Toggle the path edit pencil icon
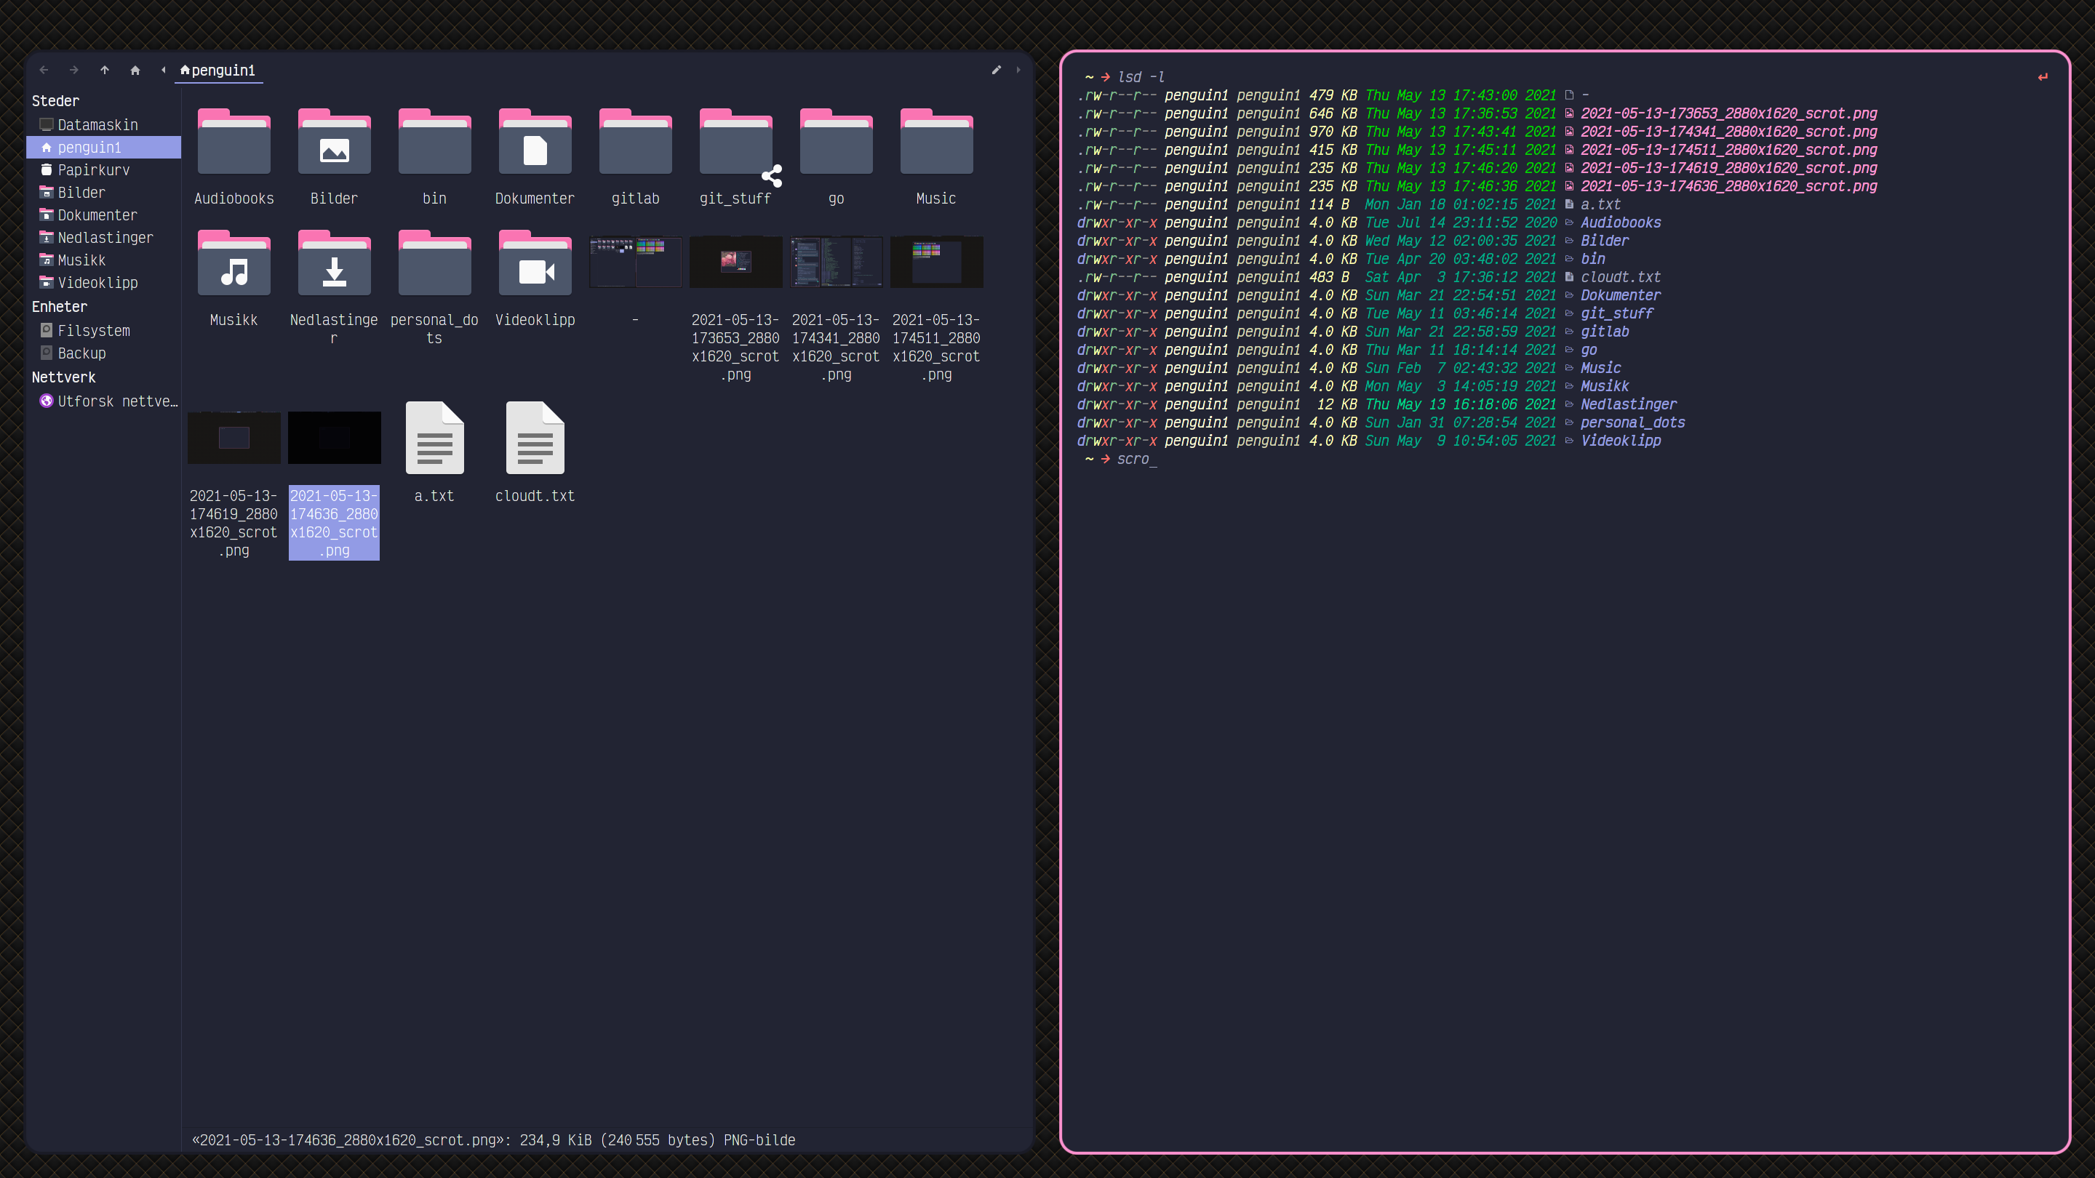Image resolution: width=2095 pixels, height=1178 pixels. coord(997,70)
